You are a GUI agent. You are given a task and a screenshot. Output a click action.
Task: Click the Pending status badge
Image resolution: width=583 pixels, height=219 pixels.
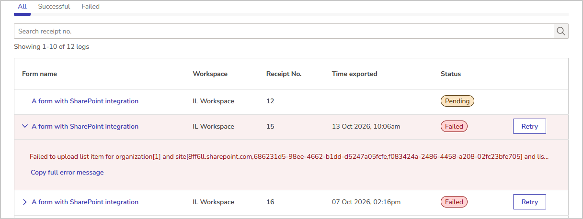pyautogui.click(x=457, y=101)
